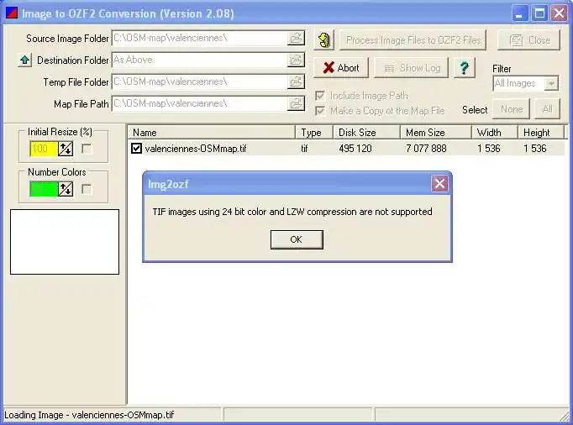Uncheck the valenciennes-OSMmap.tif file checkbox
This screenshot has height=425, width=573.
[x=137, y=149]
